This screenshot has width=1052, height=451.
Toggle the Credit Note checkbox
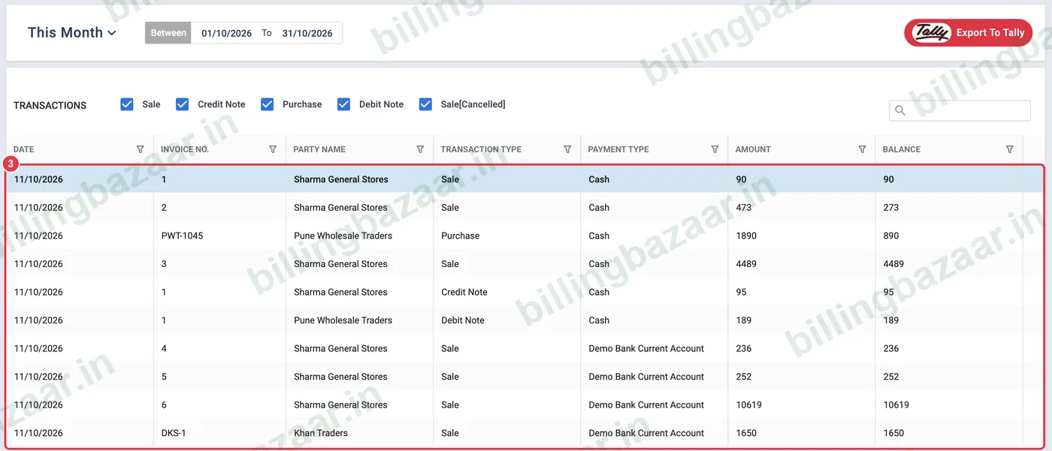183,104
